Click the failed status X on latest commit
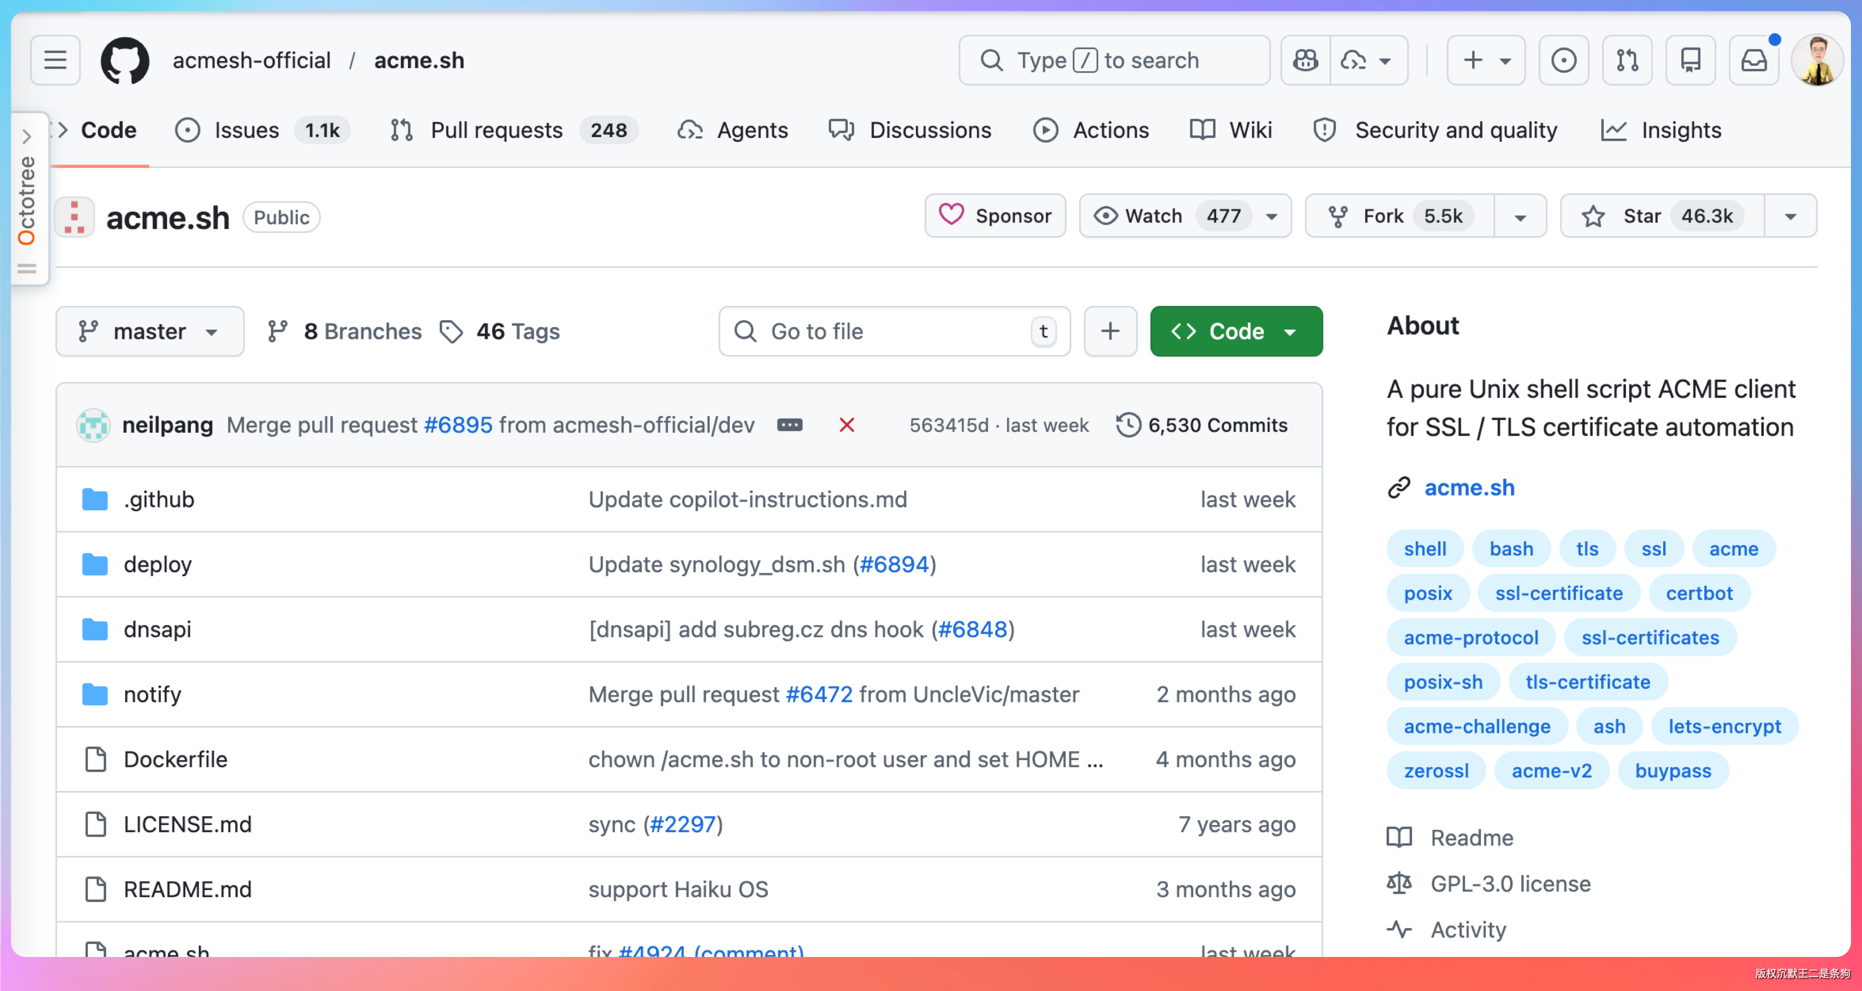This screenshot has width=1862, height=991. click(846, 425)
